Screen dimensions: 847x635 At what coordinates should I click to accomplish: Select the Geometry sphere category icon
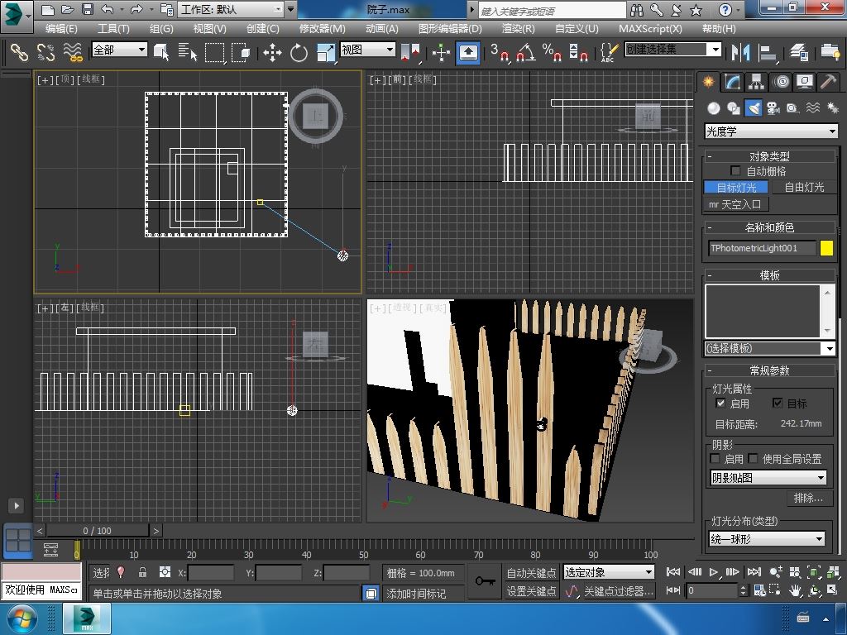point(713,108)
